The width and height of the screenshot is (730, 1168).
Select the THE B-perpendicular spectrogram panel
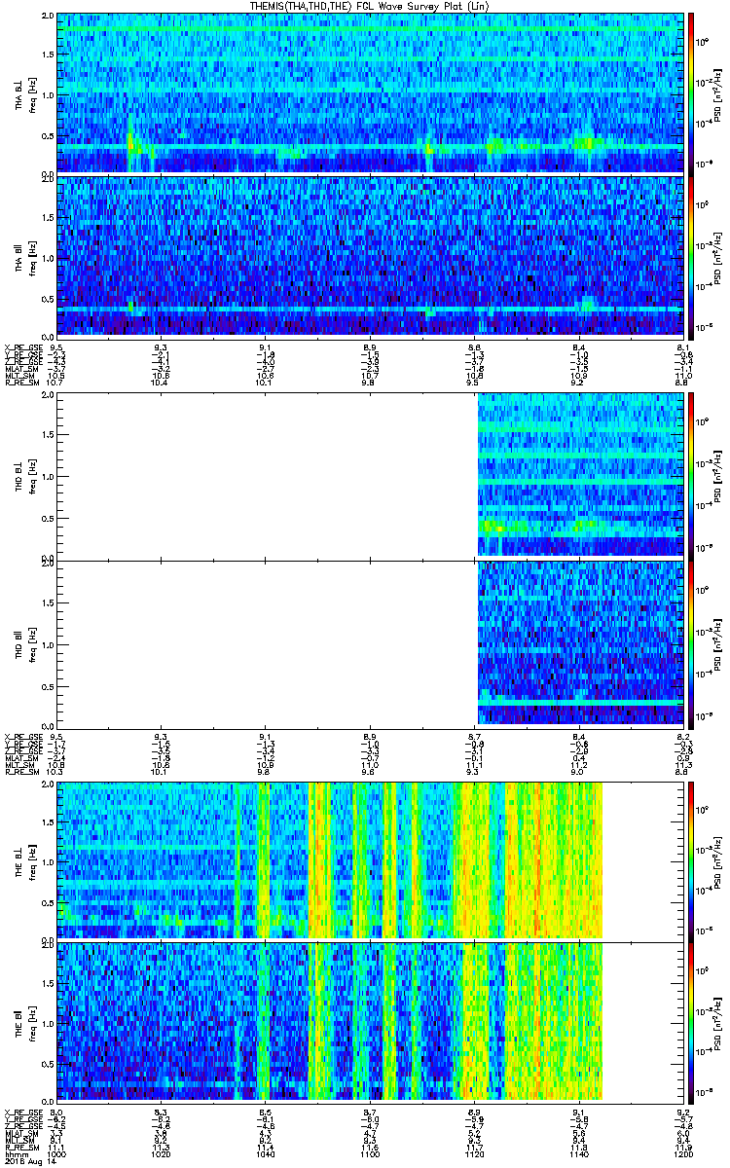tap(370, 861)
